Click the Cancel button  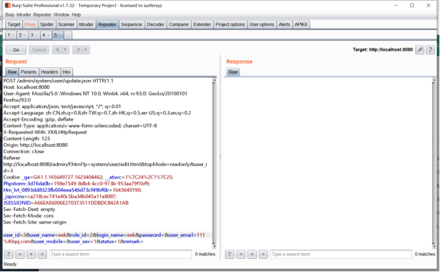(x=39, y=50)
